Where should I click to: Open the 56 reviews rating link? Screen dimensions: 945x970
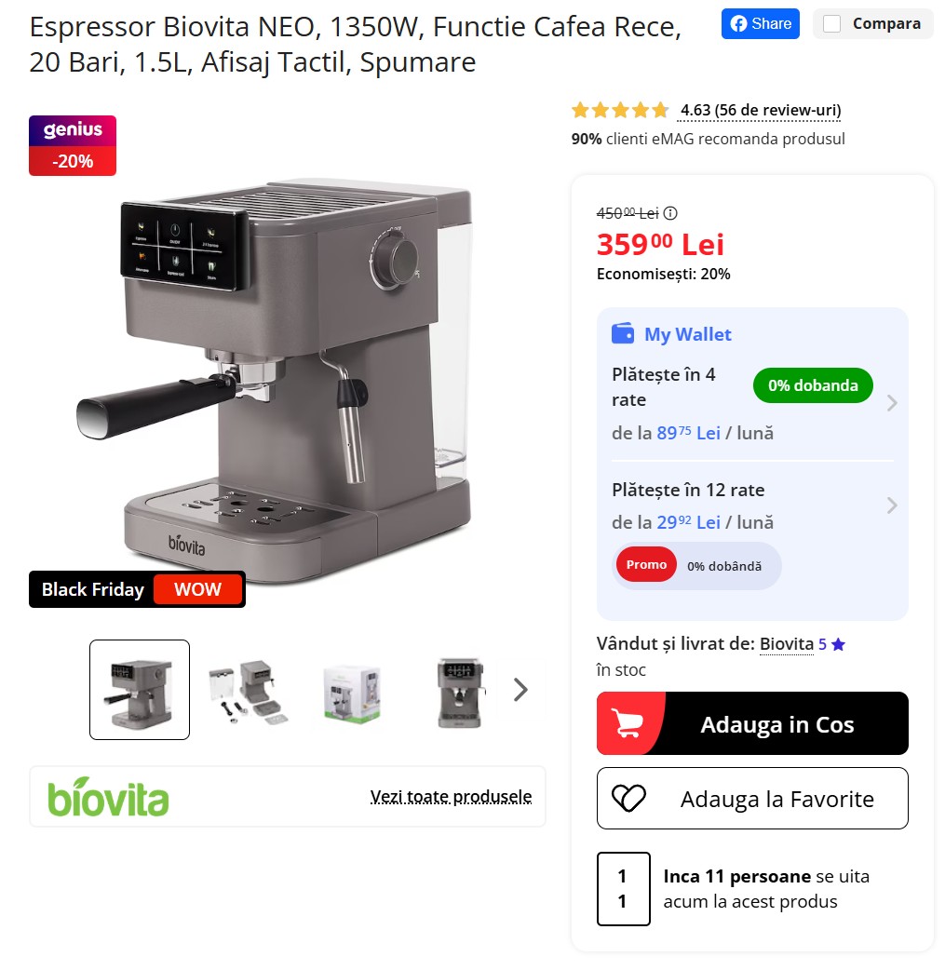pyautogui.click(x=761, y=111)
